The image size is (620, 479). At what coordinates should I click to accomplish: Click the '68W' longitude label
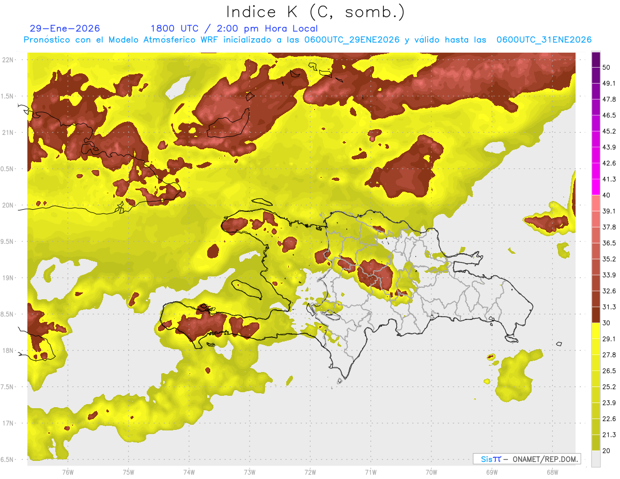coord(552,471)
